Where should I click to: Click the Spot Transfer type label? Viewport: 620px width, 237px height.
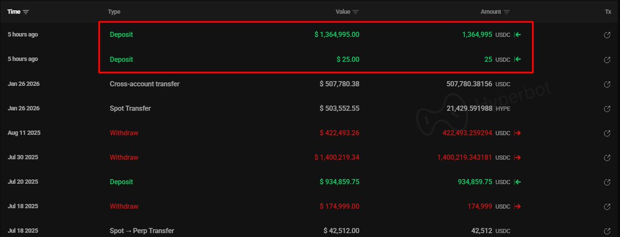pos(130,108)
